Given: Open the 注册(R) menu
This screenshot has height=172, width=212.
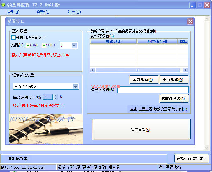Looking at the screenshot, I should coord(74,12).
